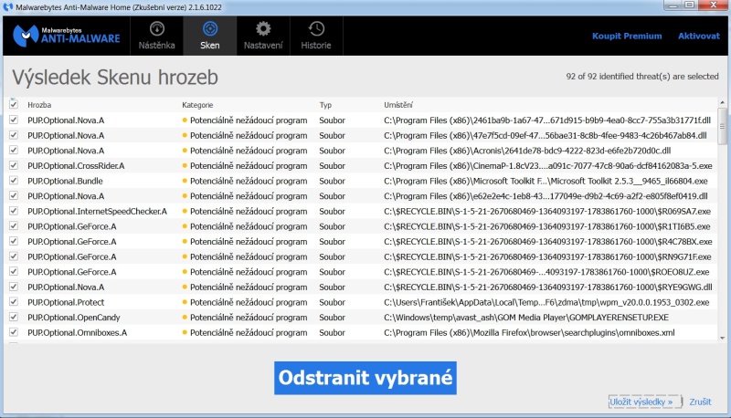Screen dimensions: 731x418
Task: Click the scroll up arrow of threat list
Action: pyautogui.click(x=722, y=102)
